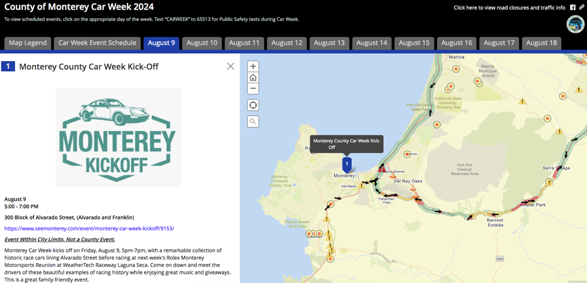Show events for August 12
Viewport: 587px width, 283px height.
(x=287, y=43)
